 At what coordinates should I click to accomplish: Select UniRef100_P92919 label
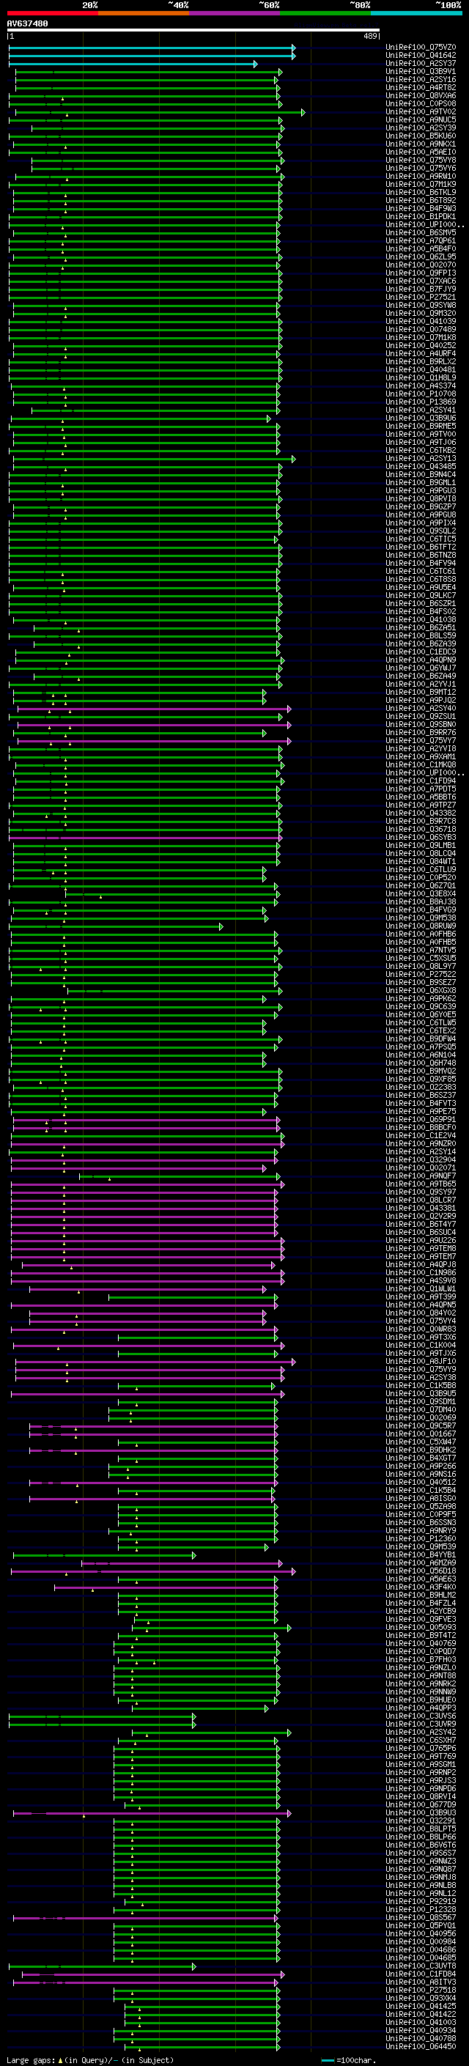421,1901
